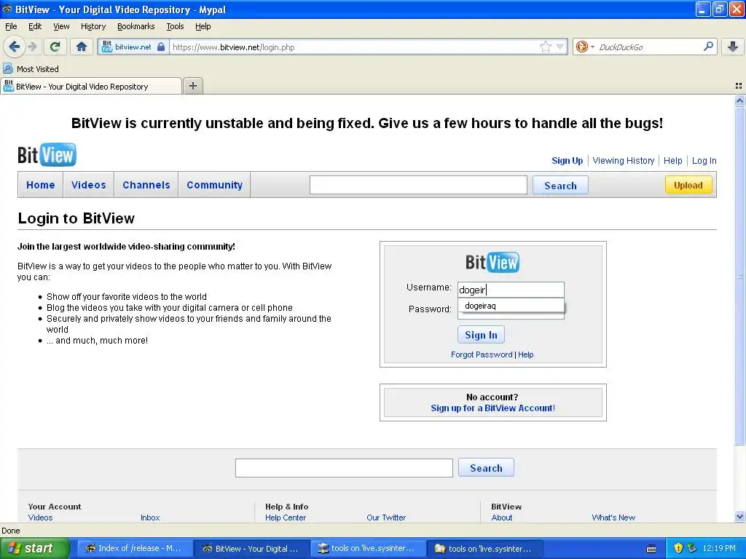The height and width of the screenshot is (559, 746).
Task: Open the History menu
Action: (93, 26)
